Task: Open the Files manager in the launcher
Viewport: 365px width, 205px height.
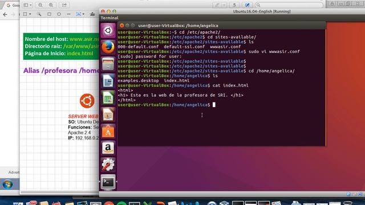Action: 108,64
